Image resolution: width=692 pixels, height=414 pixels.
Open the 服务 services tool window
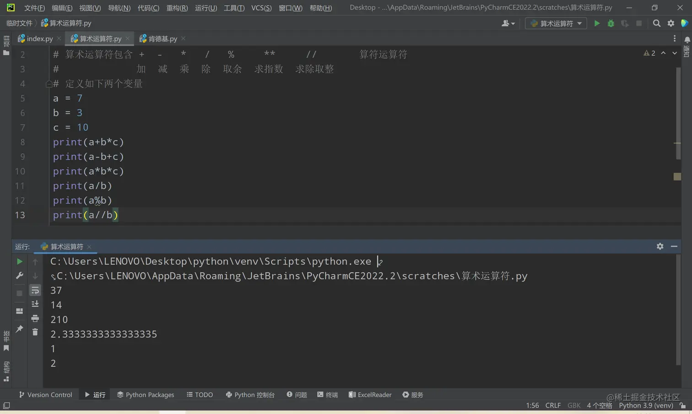pos(413,395)
